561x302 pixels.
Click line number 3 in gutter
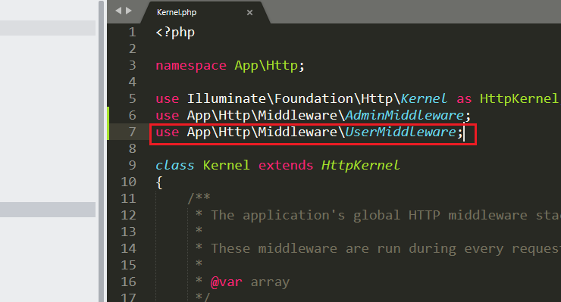(x=133, y=65)
